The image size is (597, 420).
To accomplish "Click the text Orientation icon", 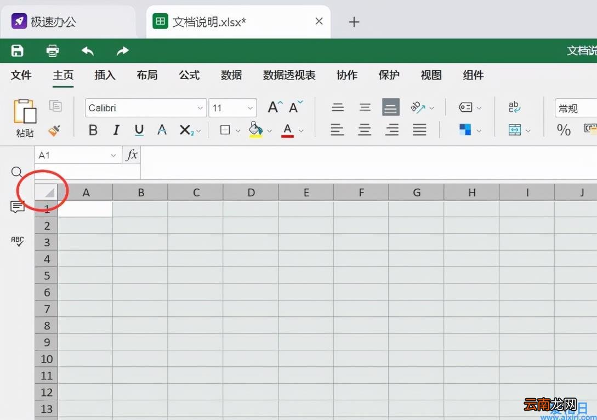I will click(418, 107).
